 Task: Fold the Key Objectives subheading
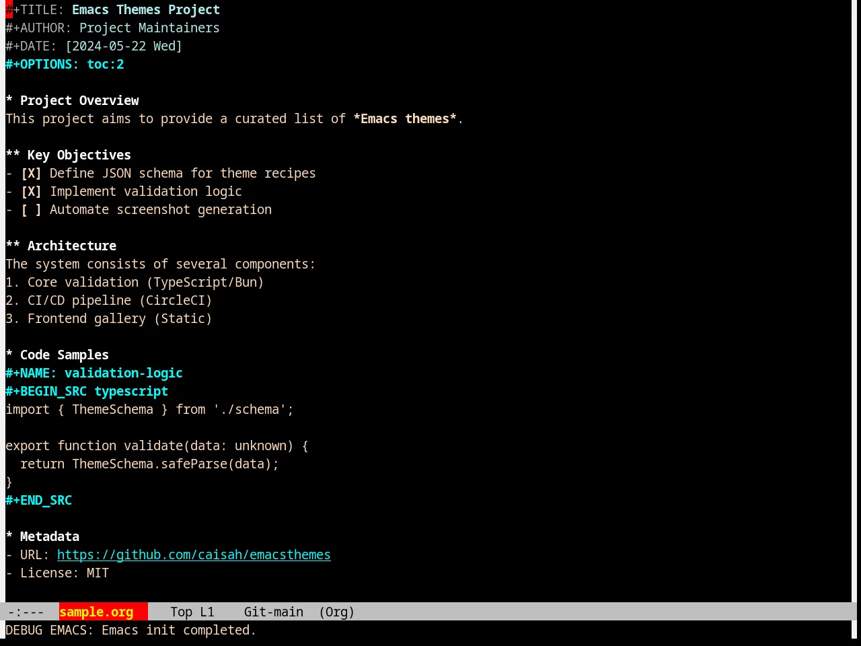click(68, 155)
